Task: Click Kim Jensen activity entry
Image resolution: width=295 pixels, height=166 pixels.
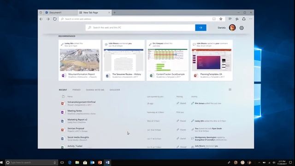Action: tap(206, 103)
